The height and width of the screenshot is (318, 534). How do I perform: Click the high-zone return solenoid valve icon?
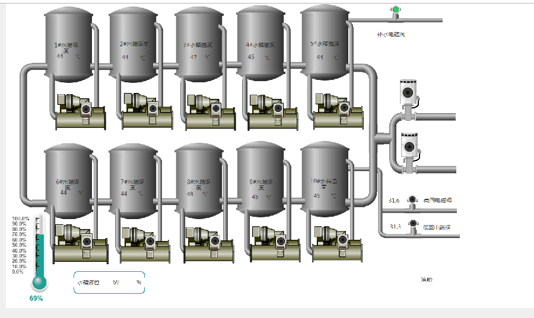[412, 201]
